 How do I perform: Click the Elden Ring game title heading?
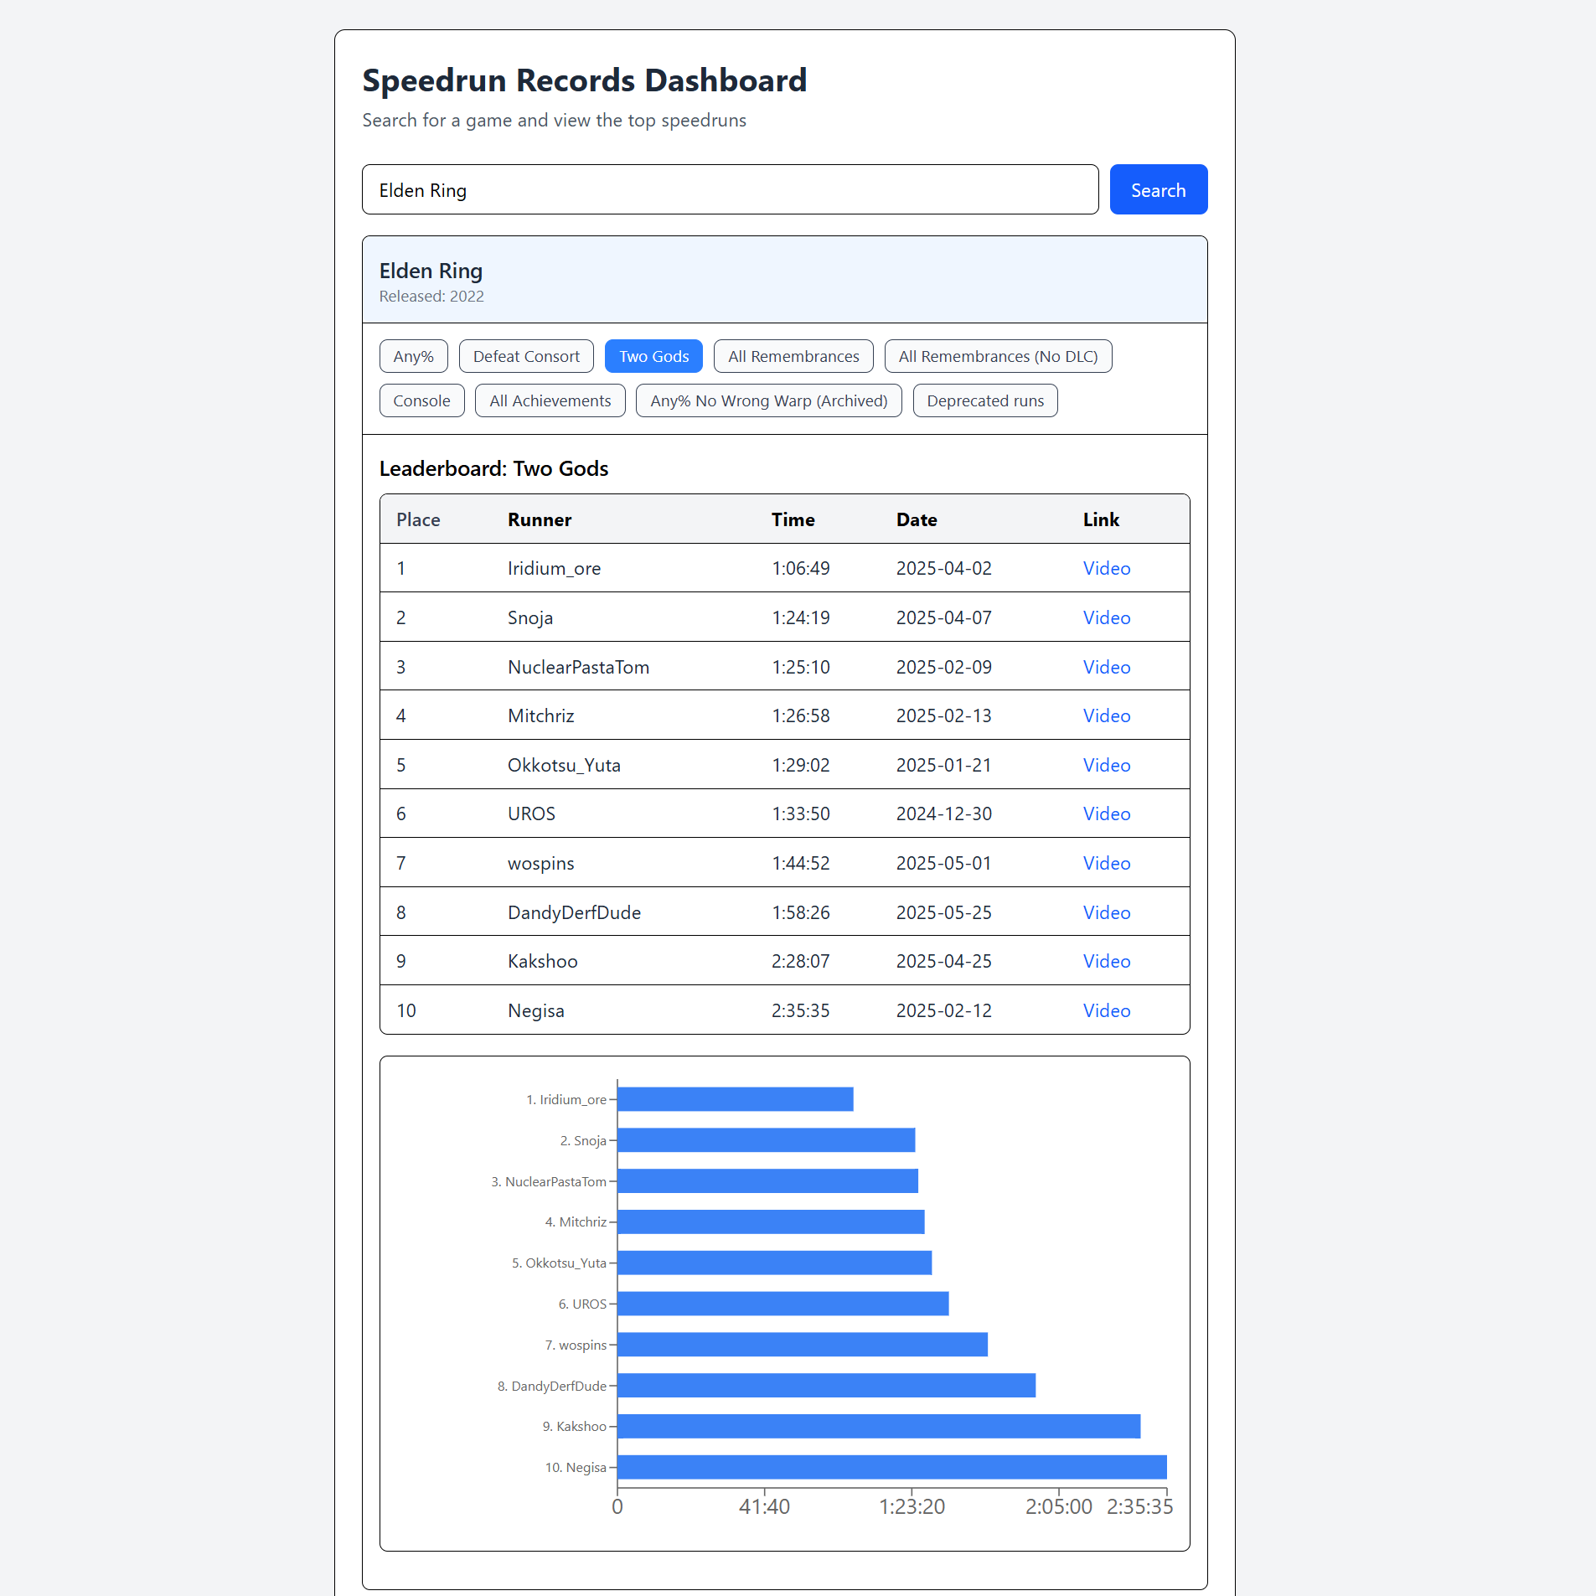click(431, 271)
